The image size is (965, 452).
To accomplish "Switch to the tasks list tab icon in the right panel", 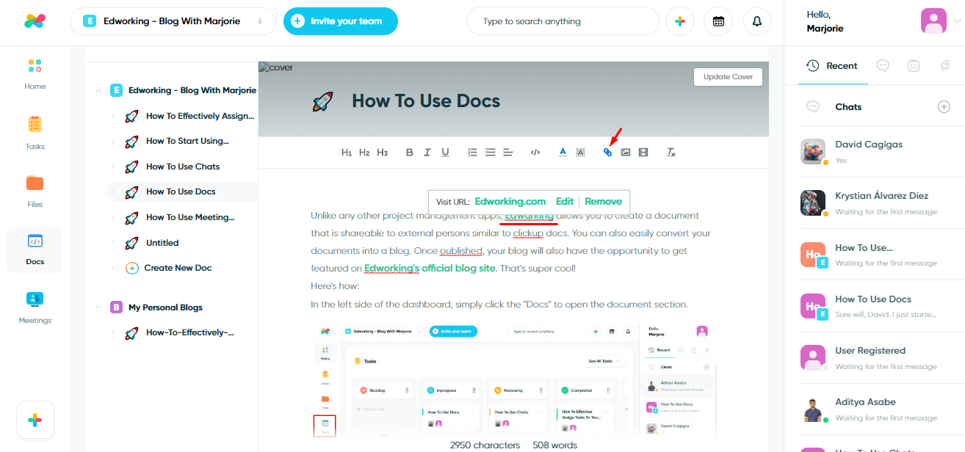I will click(x=913, y=66).
